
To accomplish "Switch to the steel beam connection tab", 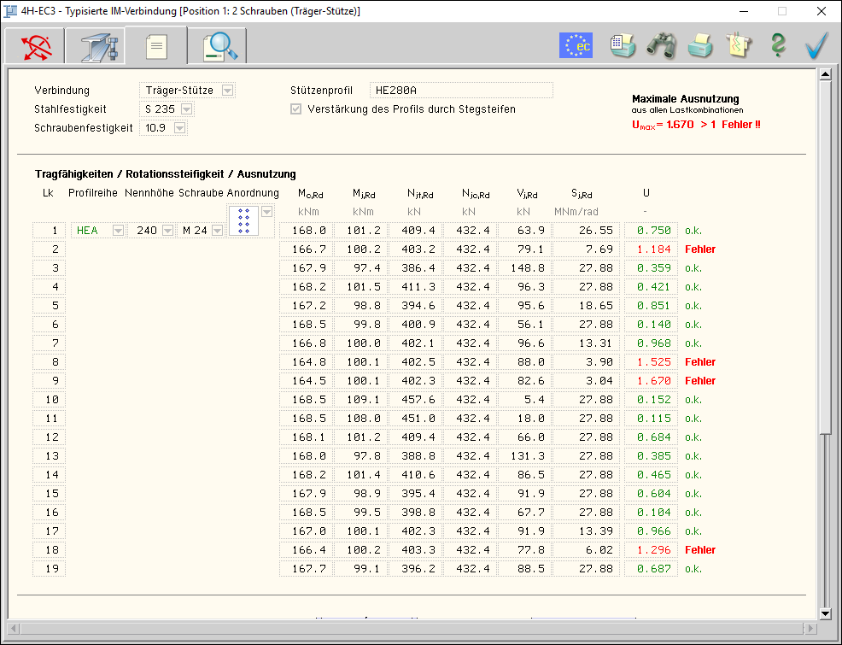I will [x=99, y=46].
